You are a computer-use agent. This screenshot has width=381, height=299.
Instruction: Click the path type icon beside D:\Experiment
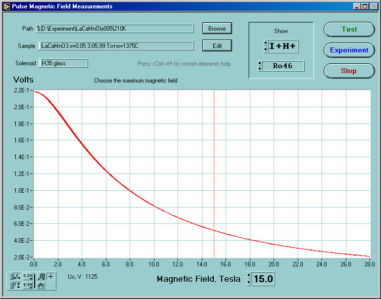click(x=39, y=29)
